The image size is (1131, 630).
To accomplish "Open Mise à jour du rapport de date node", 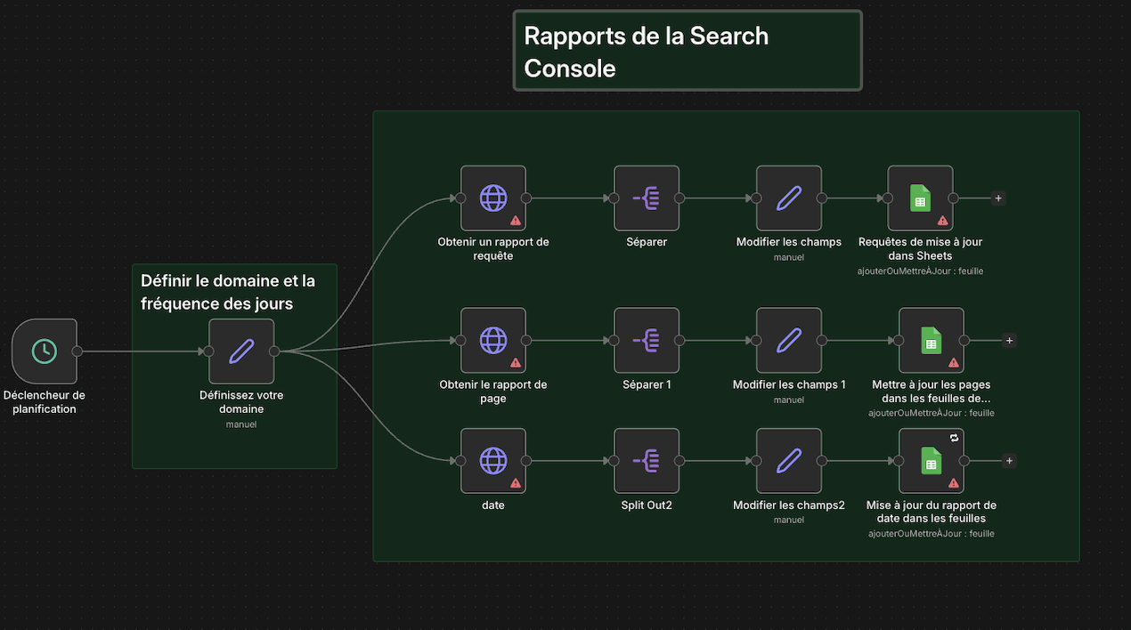I will pyautogui.click(x=931, y=461).
